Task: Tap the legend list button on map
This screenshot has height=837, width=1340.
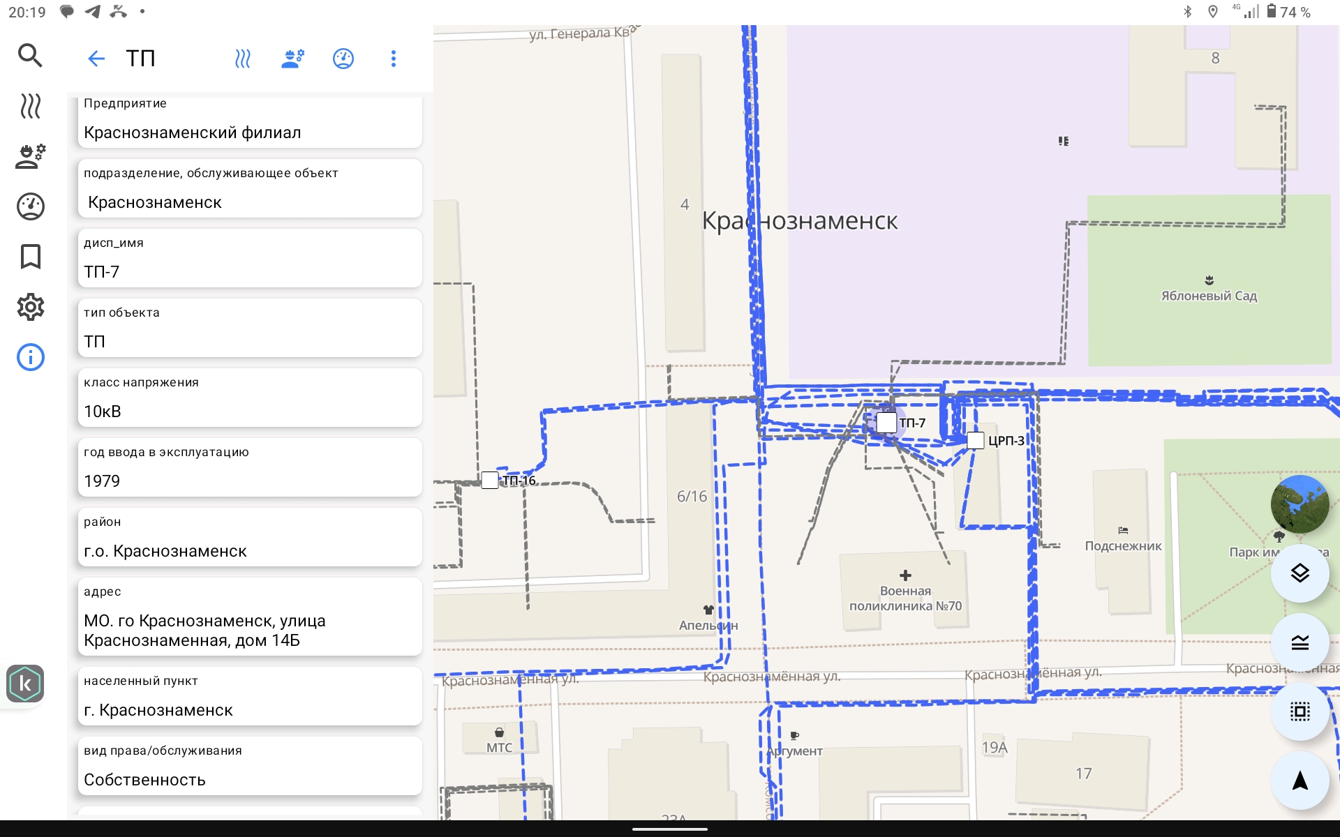Action: coord(1300,642)
